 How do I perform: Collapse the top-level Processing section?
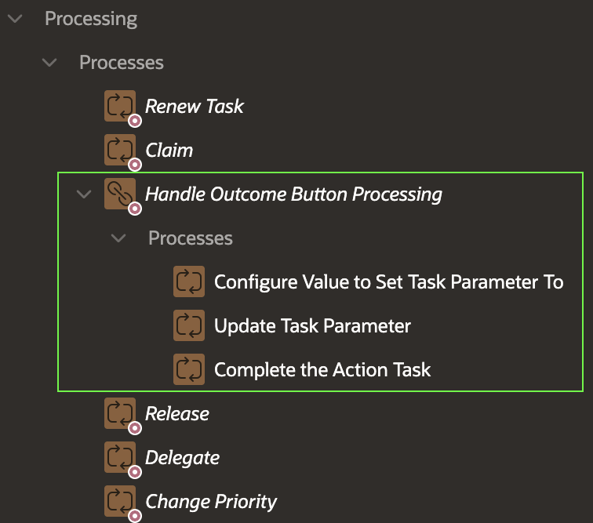[15, 19]
